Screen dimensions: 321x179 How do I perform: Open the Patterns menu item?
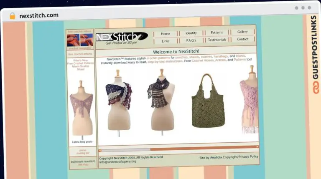pos(217,33)
